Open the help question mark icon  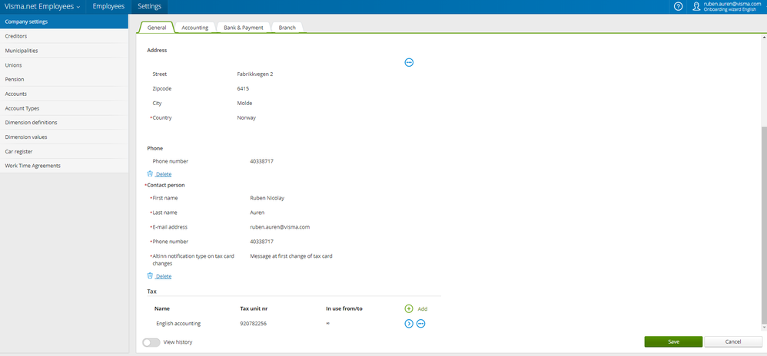[x=678, y=6]
